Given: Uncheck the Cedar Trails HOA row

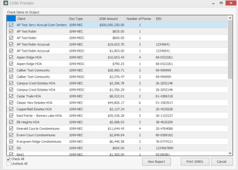Looking at the screenshot, I should [11, 96].
